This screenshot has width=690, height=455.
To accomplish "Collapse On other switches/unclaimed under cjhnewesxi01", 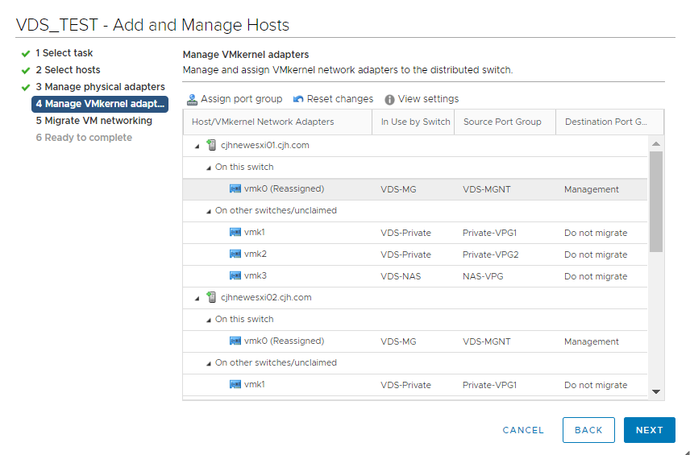I will click(209, 212).
